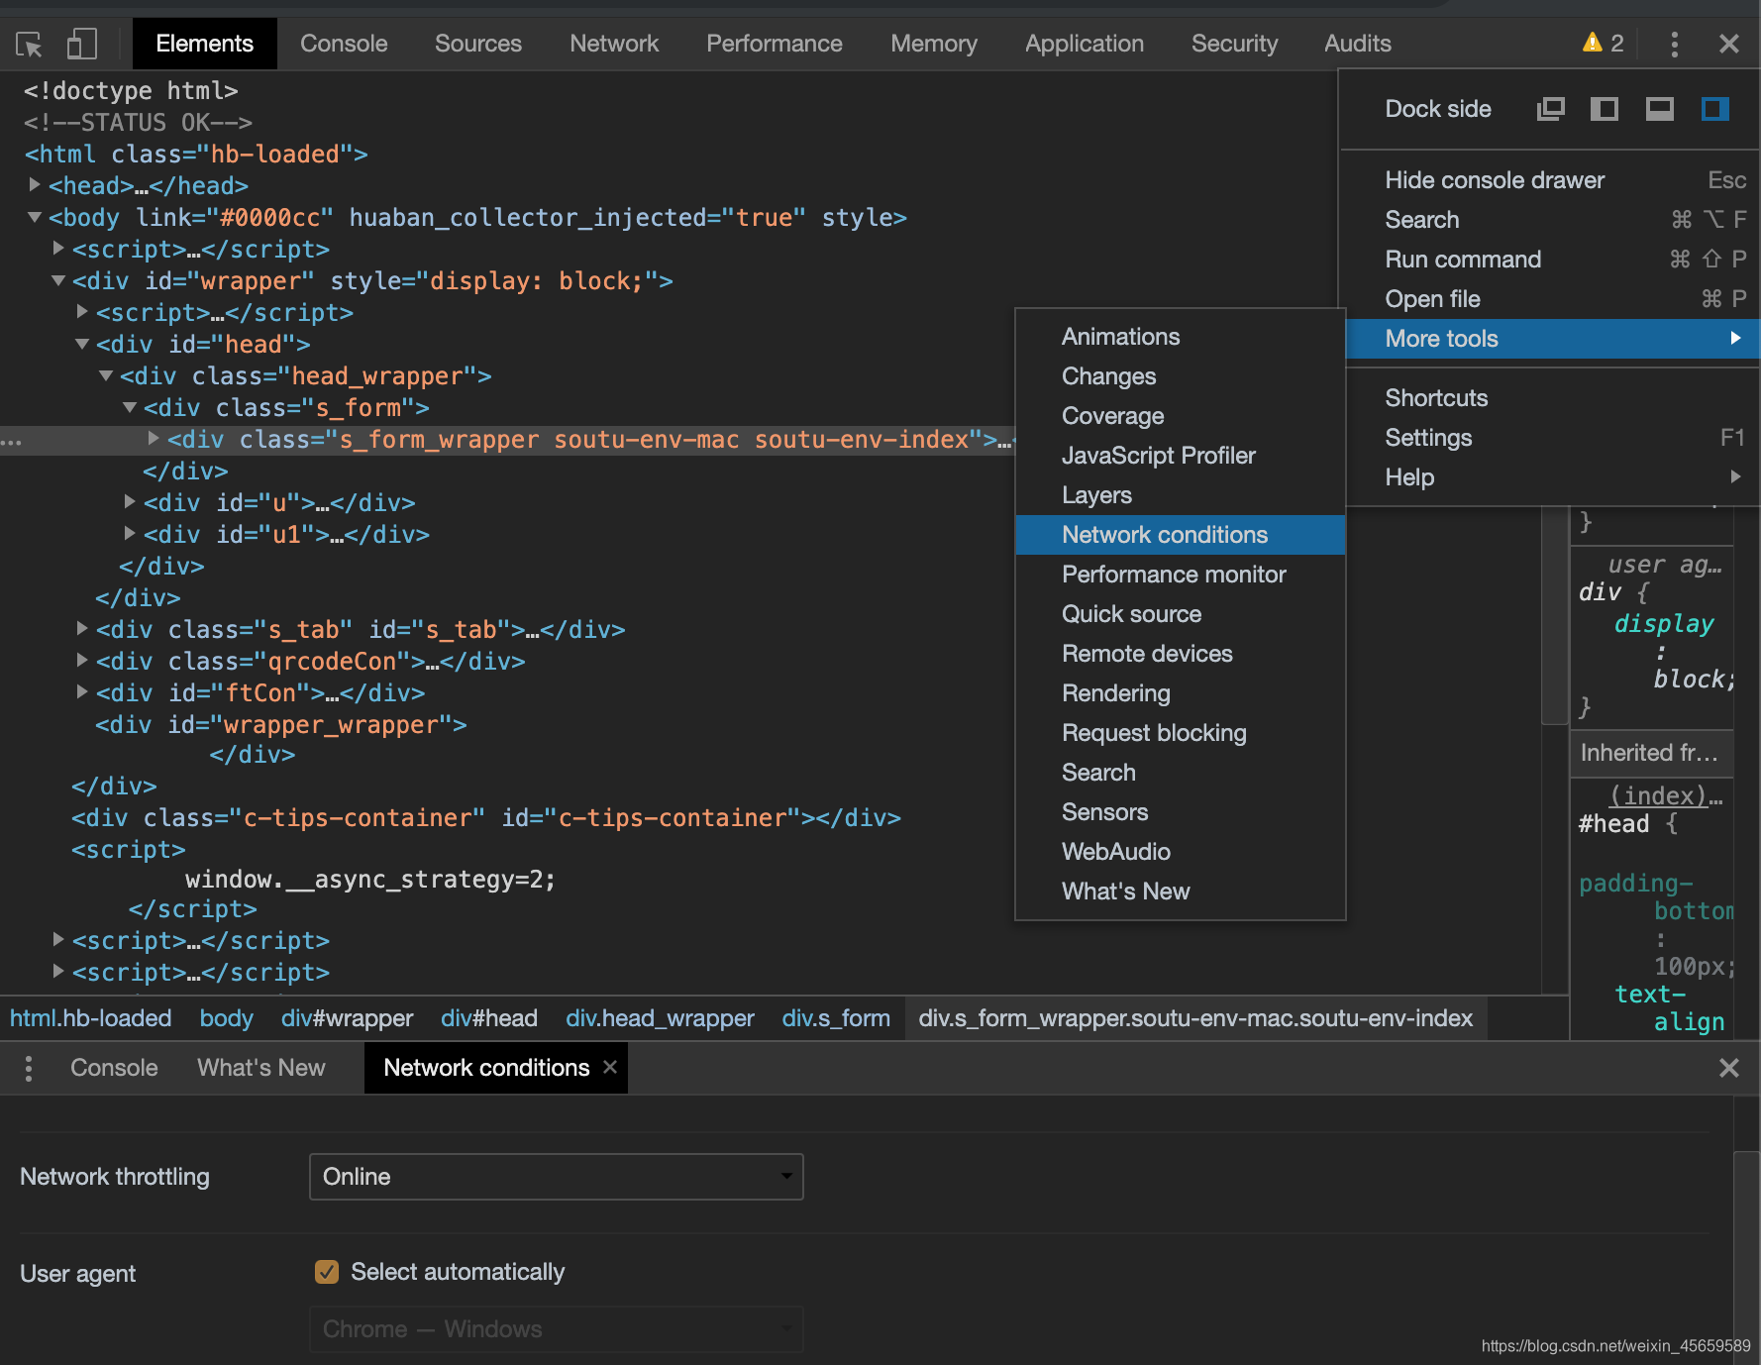1761x1365 pixels.
Task: Expand the s_tab div node
Action: tap(82, 629)
